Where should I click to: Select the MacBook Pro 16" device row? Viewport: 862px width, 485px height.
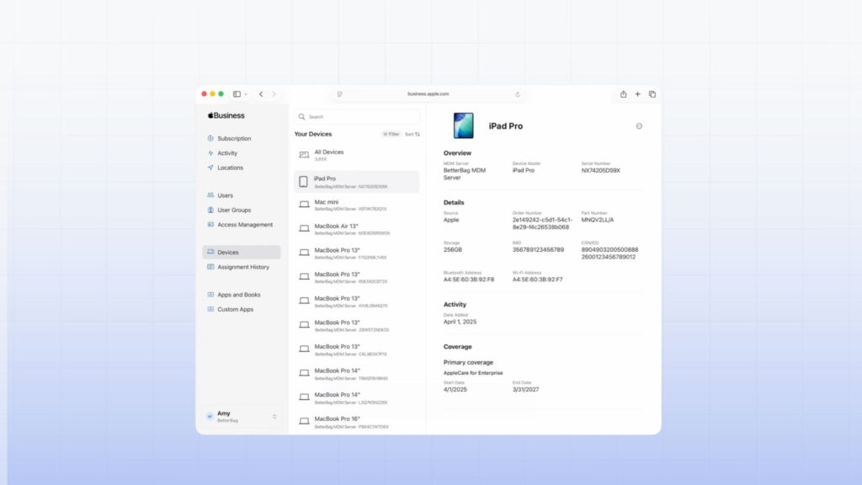(x=357, y=422)
